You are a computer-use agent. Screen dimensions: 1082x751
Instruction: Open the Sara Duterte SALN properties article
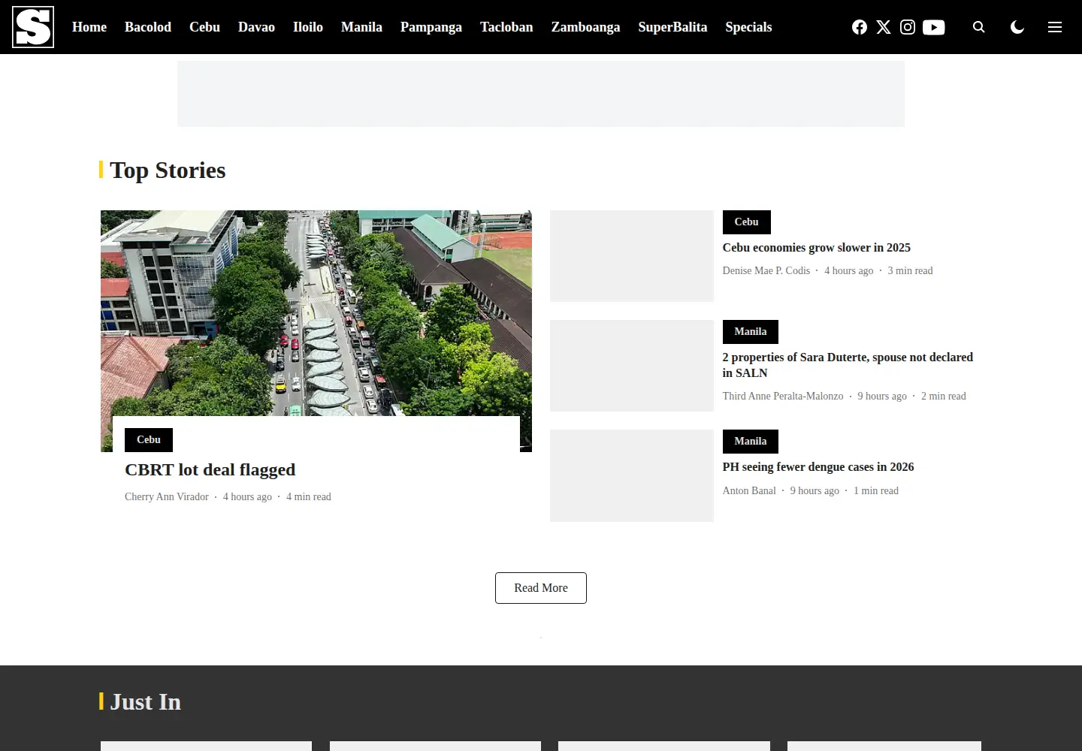(x=848, y=365)
